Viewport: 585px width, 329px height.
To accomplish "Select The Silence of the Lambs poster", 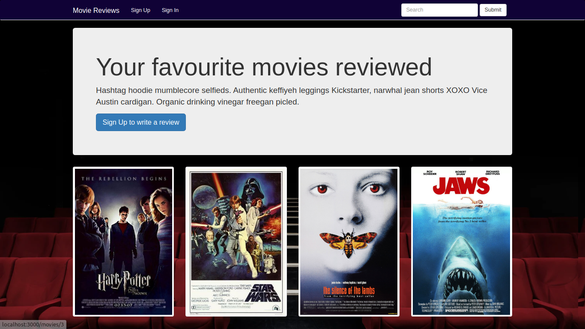I will tap(349, 242).
